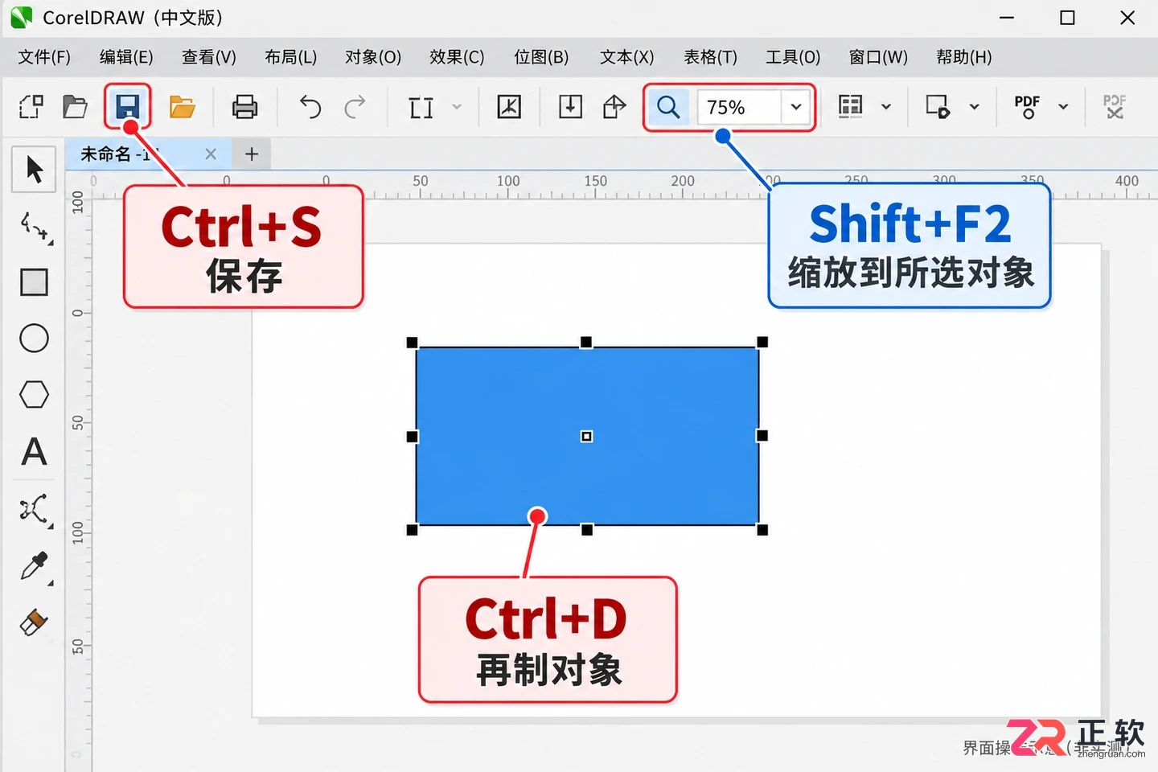Click the rectangle's center marker
The width and height of the screenshot is (1158, 772).
(x=587, y=436)
